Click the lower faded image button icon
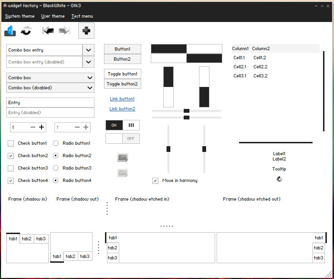Screen dimensions: 334x279 click(123, 173)
